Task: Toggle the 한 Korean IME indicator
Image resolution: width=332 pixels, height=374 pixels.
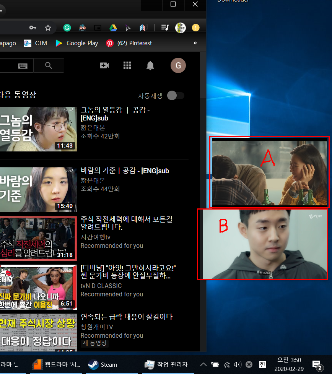Action: click(x=263, y=364)
